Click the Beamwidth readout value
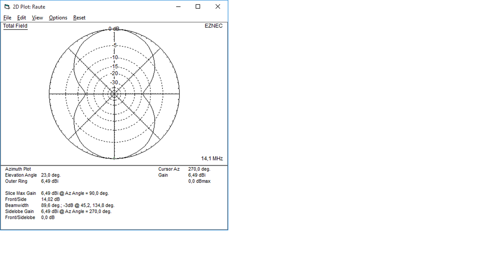The height and width of the screenshot is (280, 500). pos(78,205)
